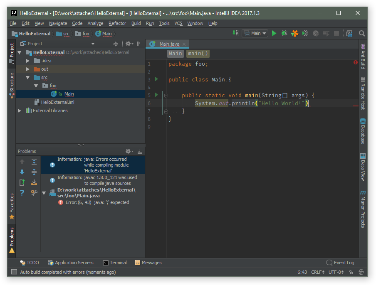Open the Refactor menu
Viewport: 376px width, 285px height.
point(117,23)
